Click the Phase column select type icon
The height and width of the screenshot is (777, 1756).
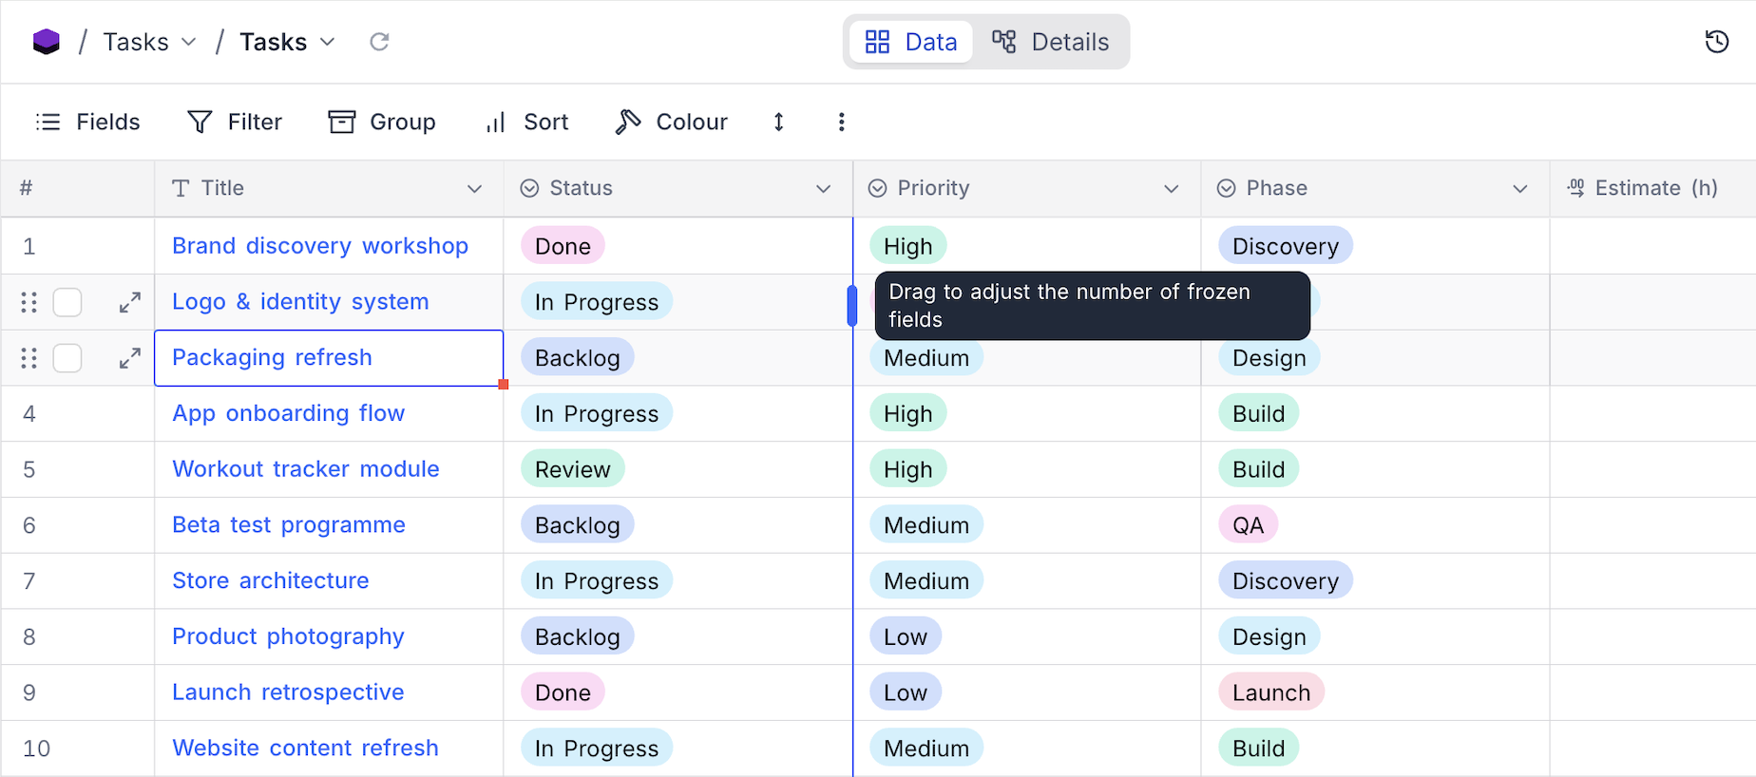click(1226, 188)
